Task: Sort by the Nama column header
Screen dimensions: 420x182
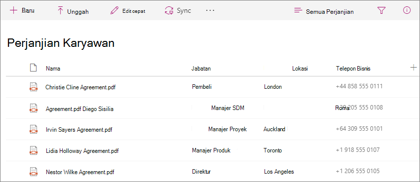Action: pos(53,69)
